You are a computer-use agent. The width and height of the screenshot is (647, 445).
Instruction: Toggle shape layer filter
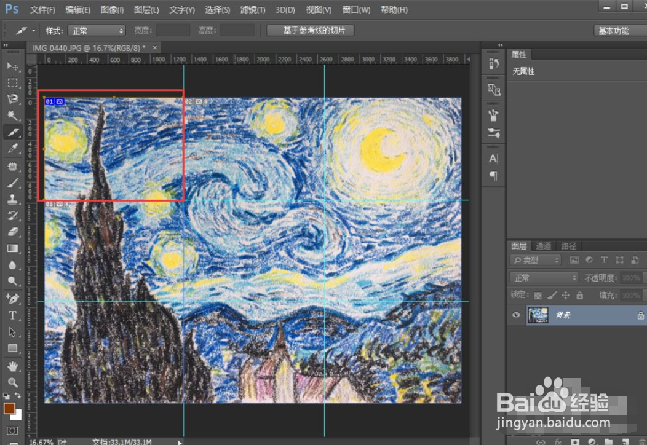(x=619, y=260)
